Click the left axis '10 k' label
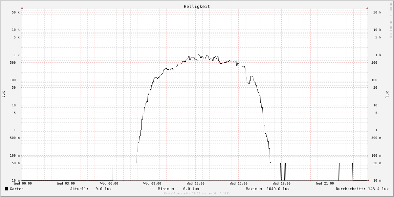 click(16, 30)
